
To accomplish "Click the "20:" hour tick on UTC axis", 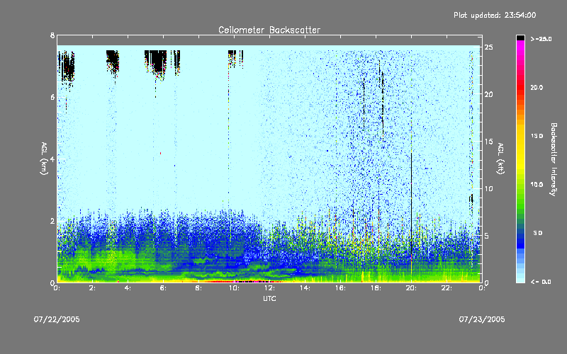I will pyautogui.click(x=411, y=288).
